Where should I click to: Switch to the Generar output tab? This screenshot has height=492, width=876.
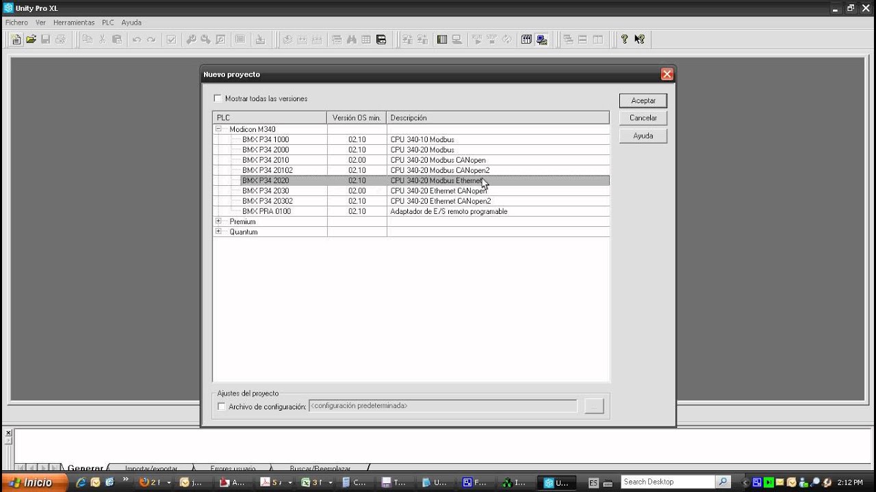coord(86,469)
